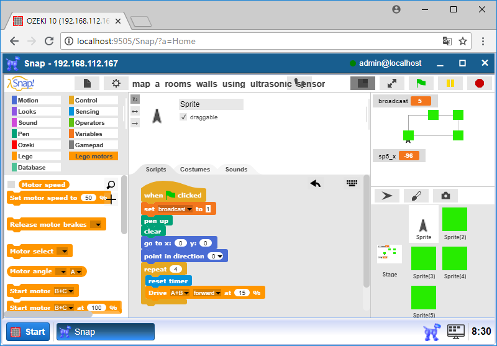
Task: Edit the repeat count value 4
Action: (x=176, y=270)
